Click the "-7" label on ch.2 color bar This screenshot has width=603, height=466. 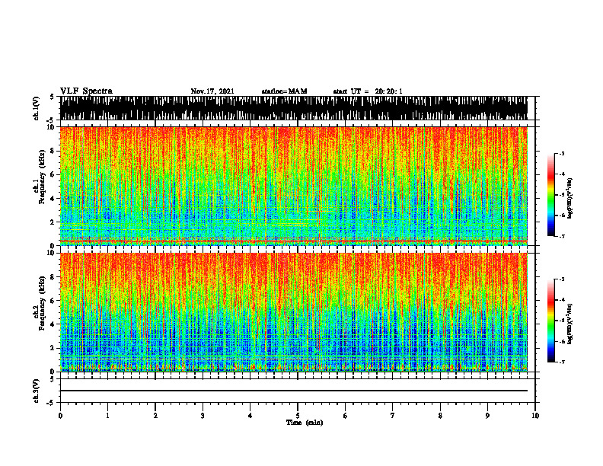562,362
